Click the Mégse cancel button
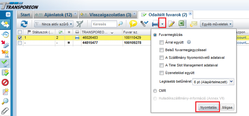Viewport: 249px width, 116px height. [x=227, y=107]
